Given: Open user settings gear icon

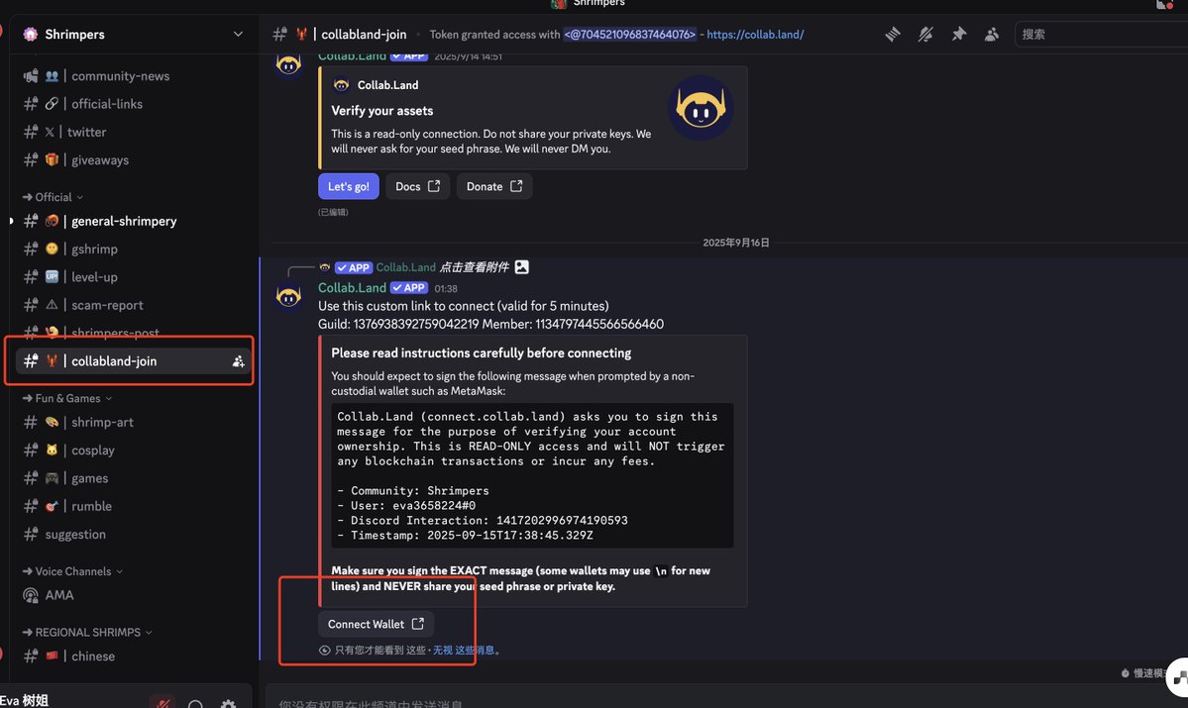Looking at the screenshot, I should pos(228,704).
